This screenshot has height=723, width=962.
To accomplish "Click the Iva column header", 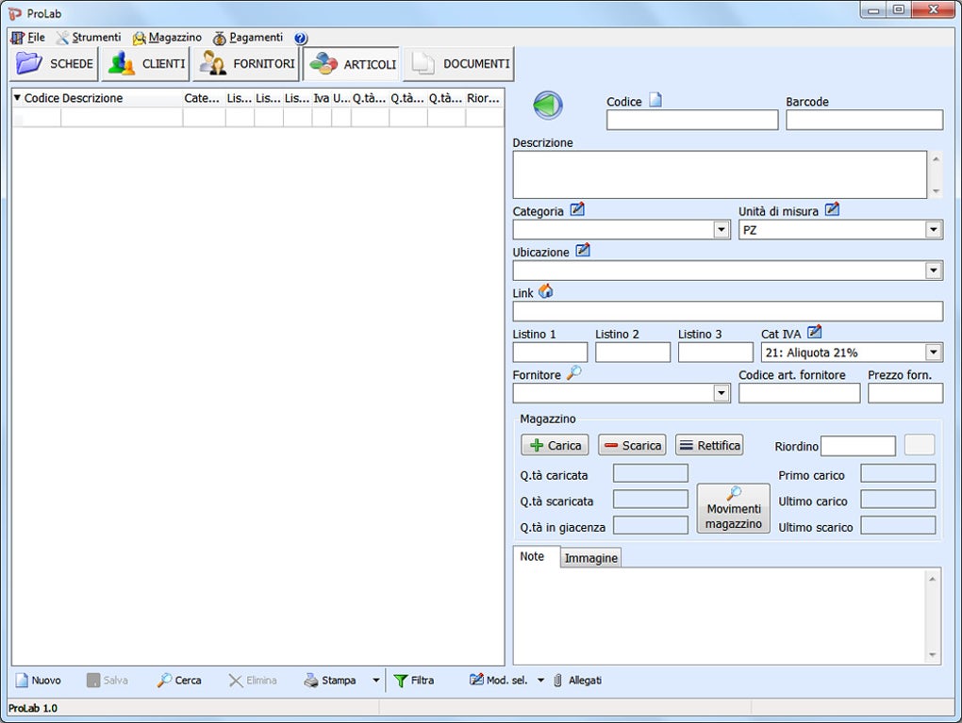I will click(x=322, y=98).
